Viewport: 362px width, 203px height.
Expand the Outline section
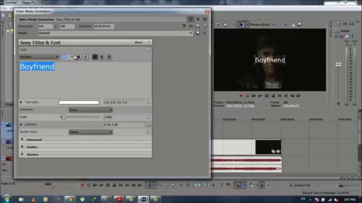22,147
